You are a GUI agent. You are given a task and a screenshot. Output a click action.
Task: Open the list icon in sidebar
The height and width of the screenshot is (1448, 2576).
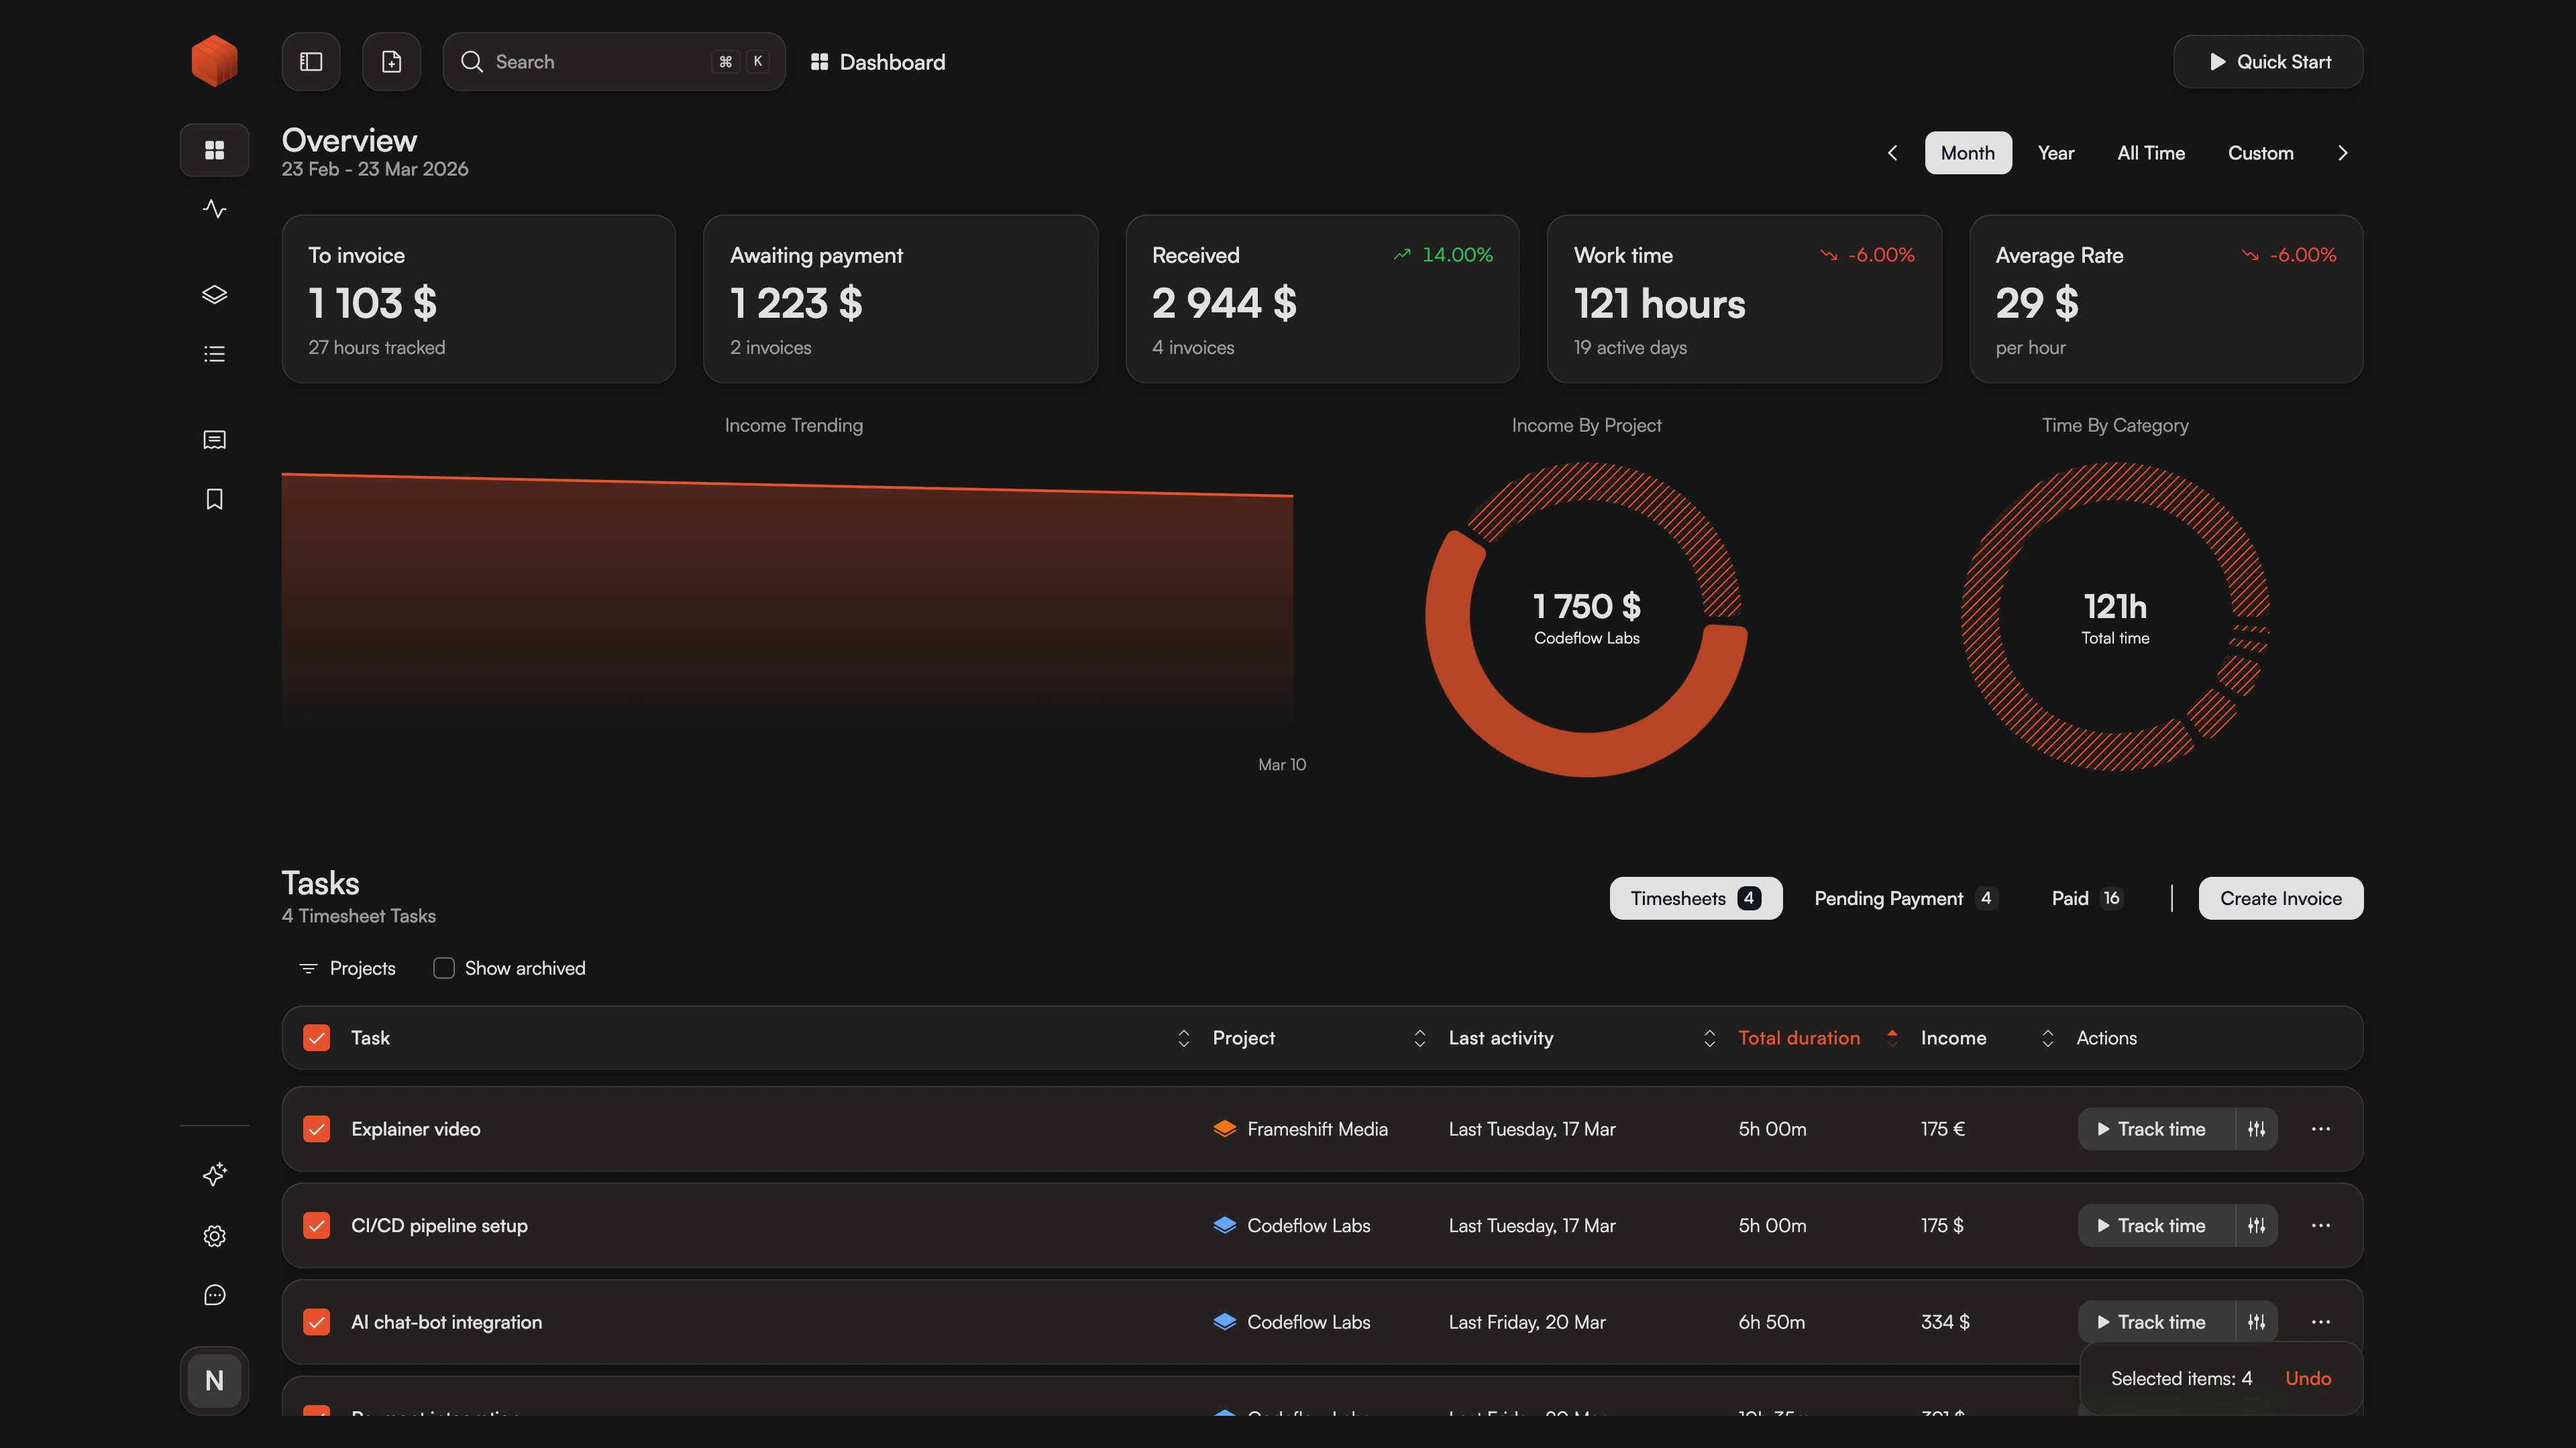[x=214, y=354]
